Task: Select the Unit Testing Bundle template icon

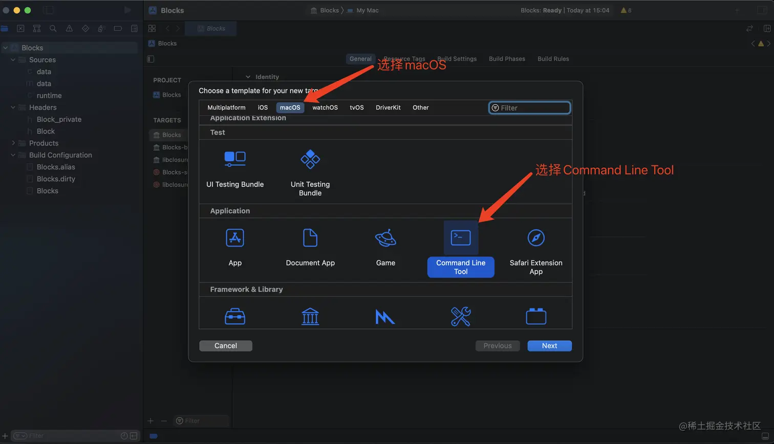Action: point(310,159)
